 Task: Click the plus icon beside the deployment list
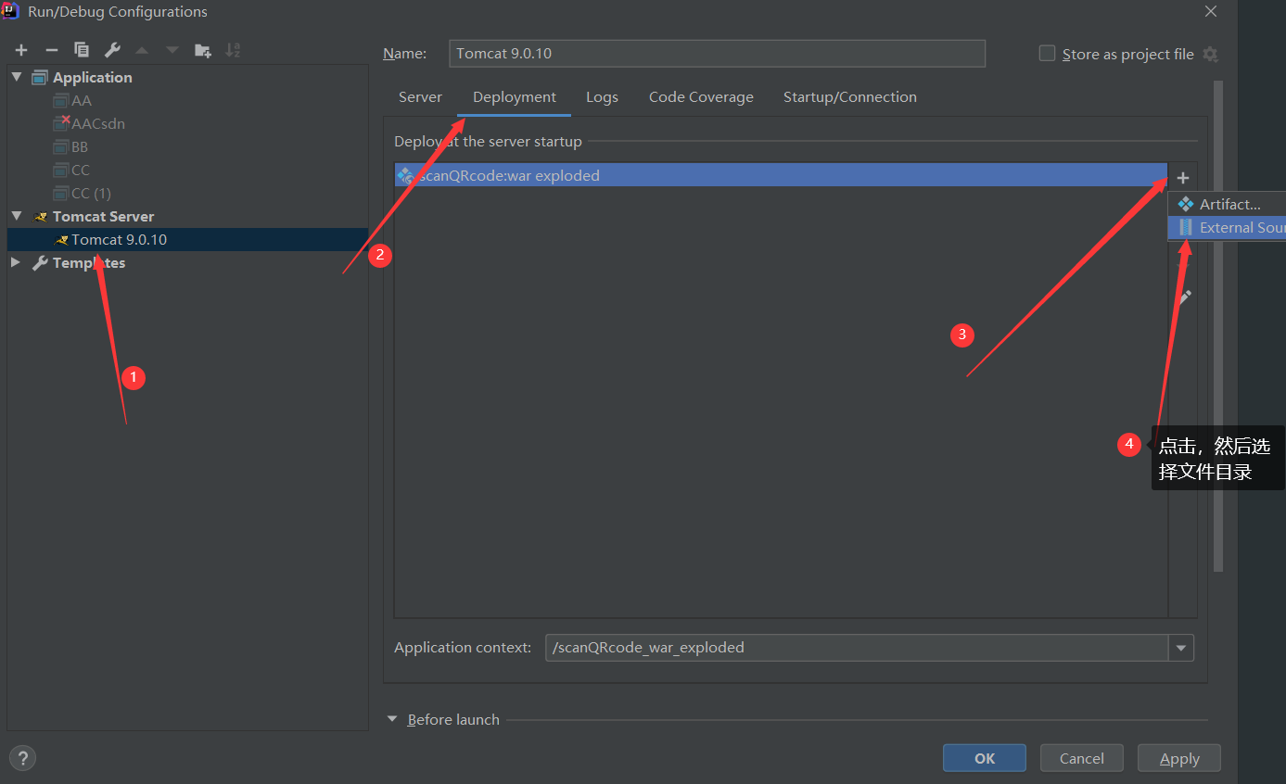(1183, 177)
